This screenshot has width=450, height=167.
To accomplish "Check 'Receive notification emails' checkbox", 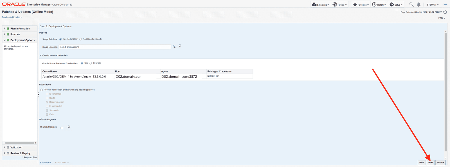I will click(42, 90).
